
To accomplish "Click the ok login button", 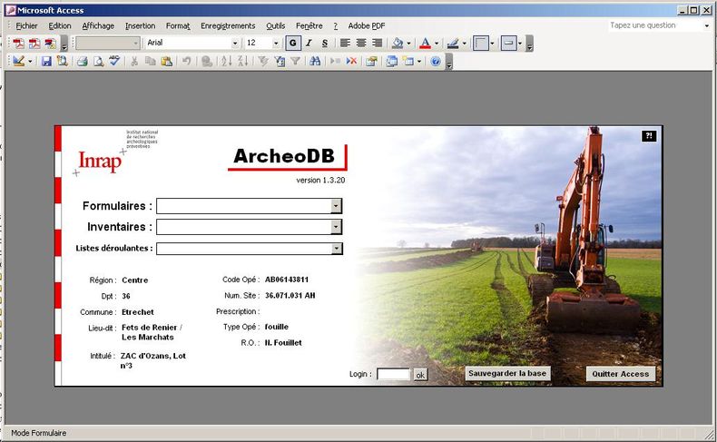I will point(420,375).
